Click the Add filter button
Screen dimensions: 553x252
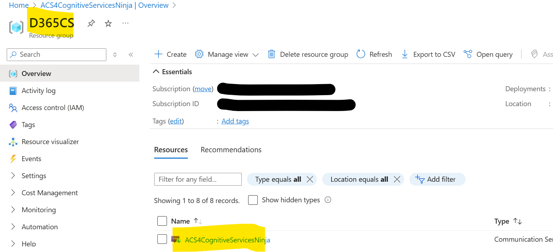coord(437,180)
